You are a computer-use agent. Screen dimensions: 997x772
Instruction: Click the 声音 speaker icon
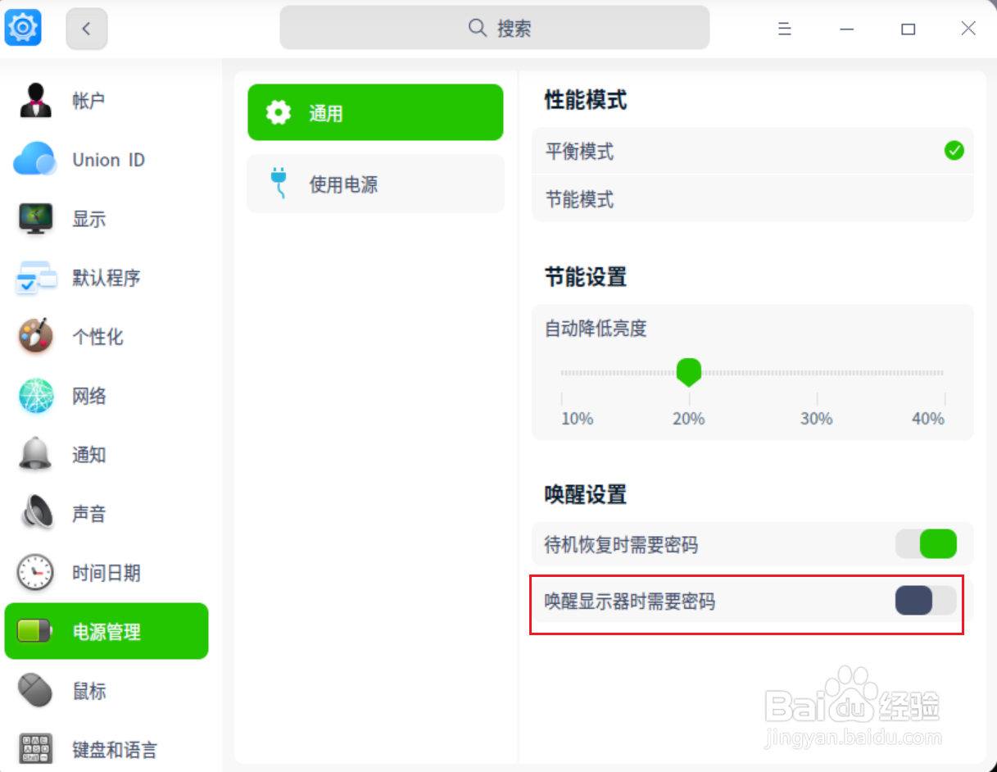tap(35, 514)
